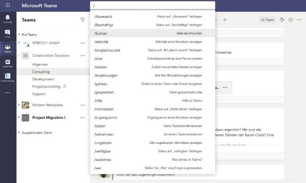Click into the command search box
Screen dimensions: 306x183
pyautogui.click(x=152, y=6)
